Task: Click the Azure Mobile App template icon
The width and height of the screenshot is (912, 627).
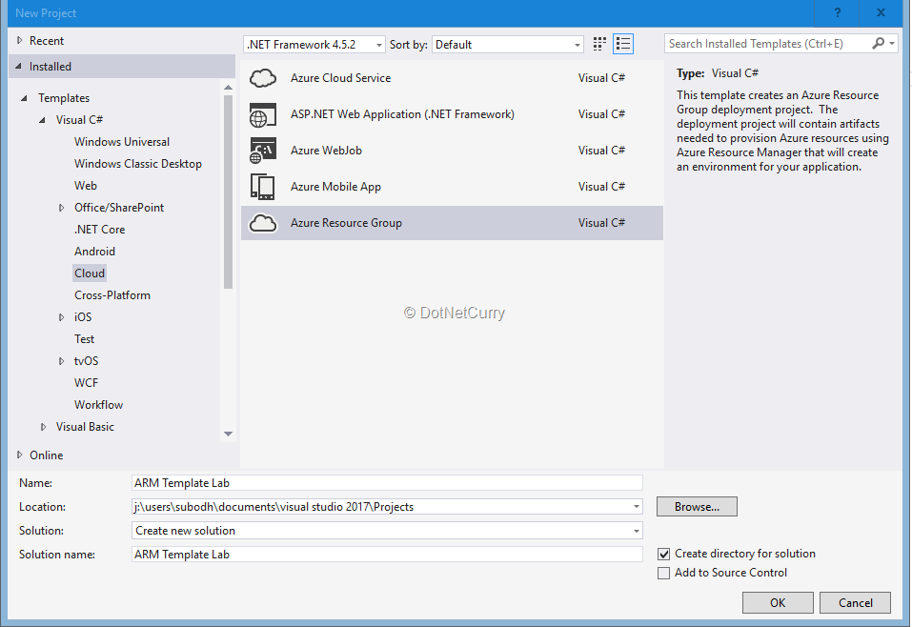Action: [x=263, y=187]
